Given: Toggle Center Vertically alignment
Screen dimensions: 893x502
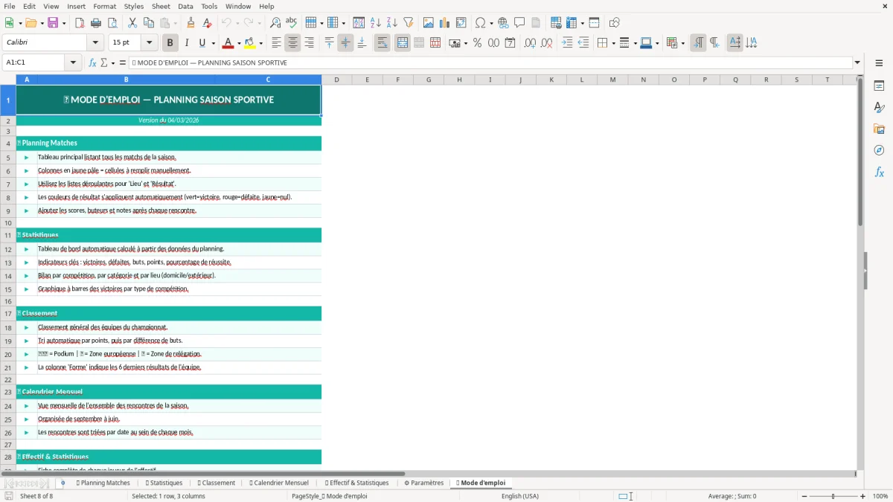Looking at the screenshot, I should pos(345,43).
